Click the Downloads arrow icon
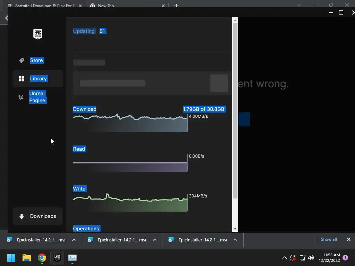The height and width of the screenshot is (266, 355). (21, 216)
